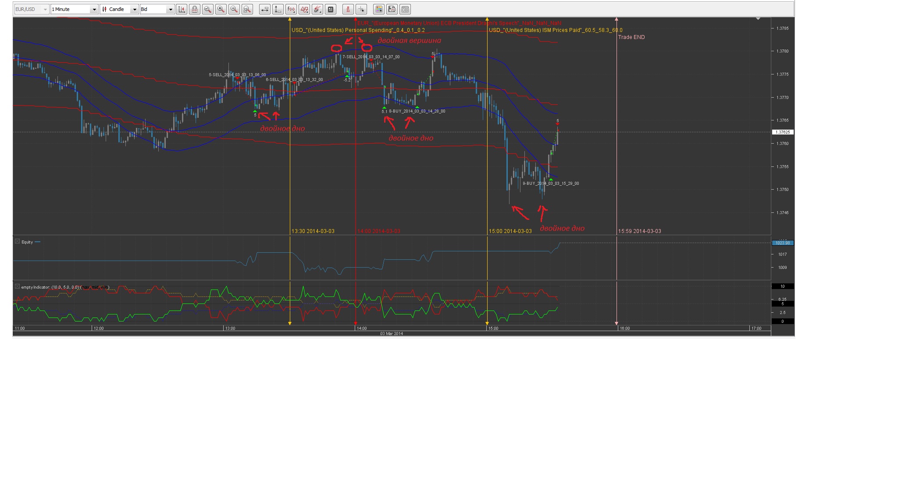Viewport: 898px width, 487px height.
Task: Click the 1023.98 equity value label
Action: click(x=783, y=243)
